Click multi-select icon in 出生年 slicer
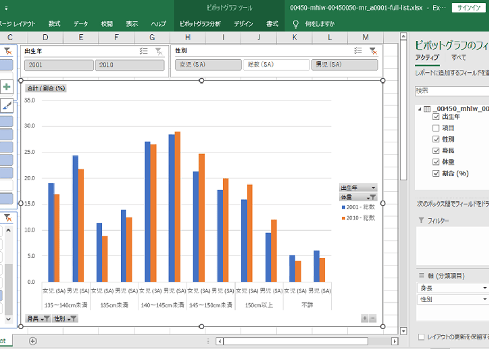Image resolution: width=489 pixels, height=349 pixels. pos(143,51)
